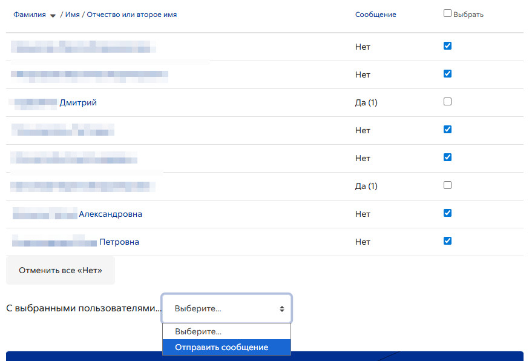The height and width of the screenshot is (361, 532).
Task: Tick the Выбрать select-all checkbox in header
Action: [447, 13]
